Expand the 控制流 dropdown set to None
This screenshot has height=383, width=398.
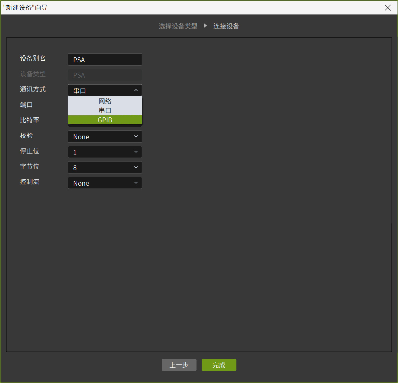105,183
